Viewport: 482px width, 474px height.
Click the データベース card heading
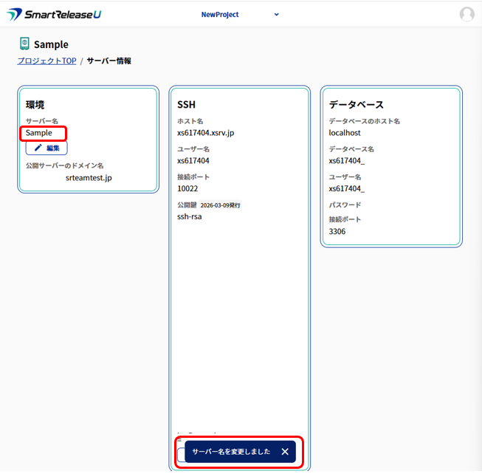[357, 104]
